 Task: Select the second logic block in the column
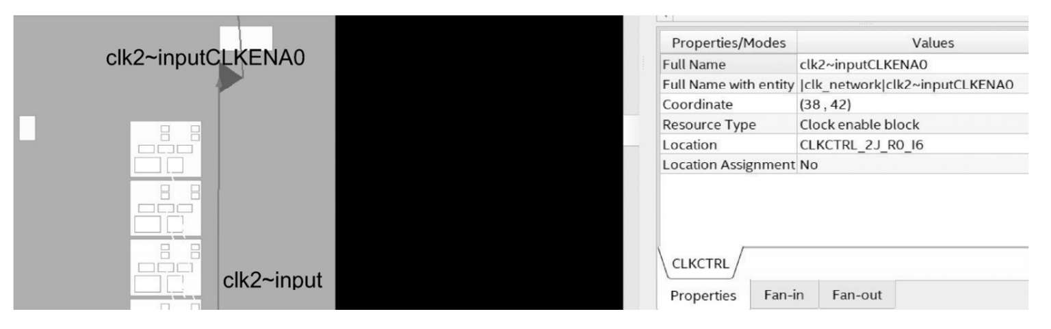pos(166,208)
